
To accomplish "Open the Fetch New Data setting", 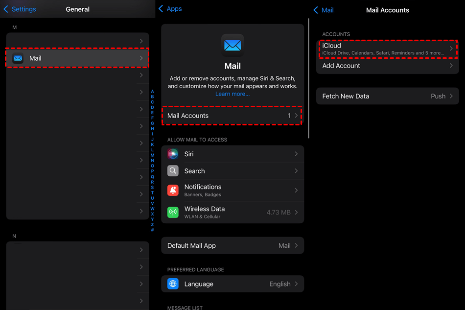I will (387, 96).
